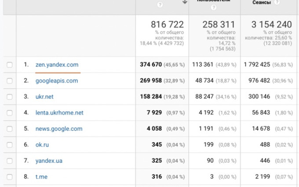
Task: Click help icon next to Сеансы header
Action: (x=277, y=2)
